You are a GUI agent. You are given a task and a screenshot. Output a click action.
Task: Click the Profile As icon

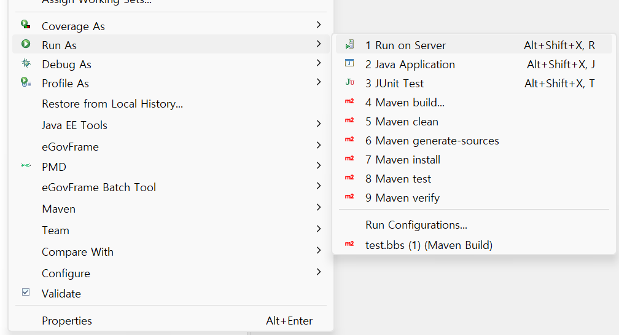click(x=26, y=82)
